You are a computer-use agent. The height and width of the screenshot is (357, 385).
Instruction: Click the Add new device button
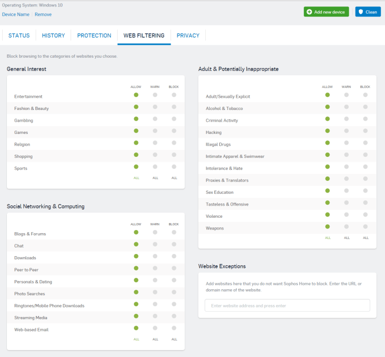point(326,12)
